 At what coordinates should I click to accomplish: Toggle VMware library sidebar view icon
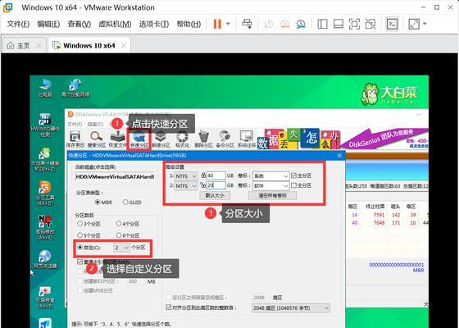click(322, 24)
